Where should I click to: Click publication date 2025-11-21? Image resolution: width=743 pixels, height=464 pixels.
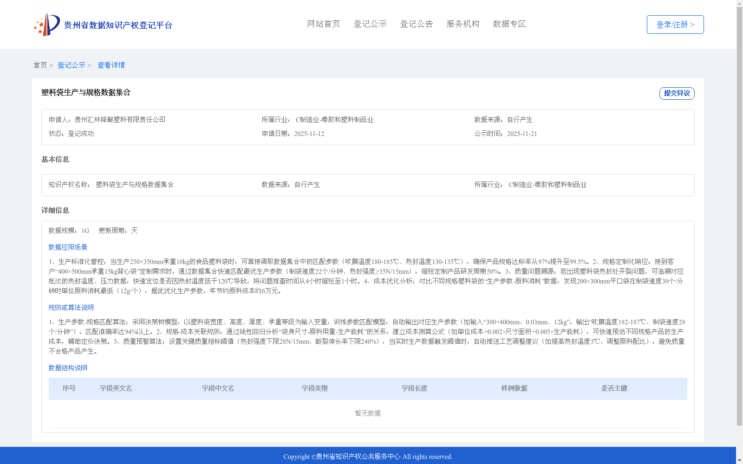[x=522, y=134]
